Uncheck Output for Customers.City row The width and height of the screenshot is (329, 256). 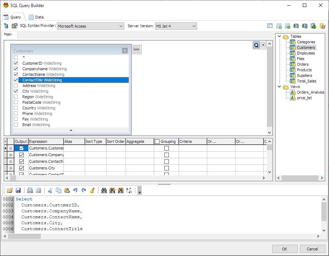click(x=21, y=168)
